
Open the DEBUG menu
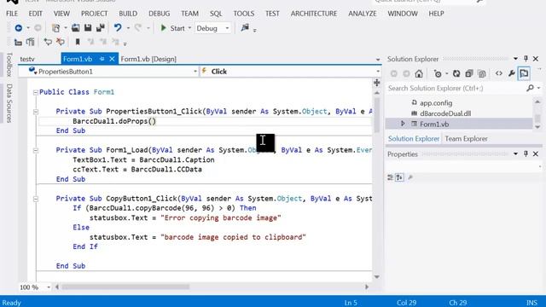pos(160,14)
